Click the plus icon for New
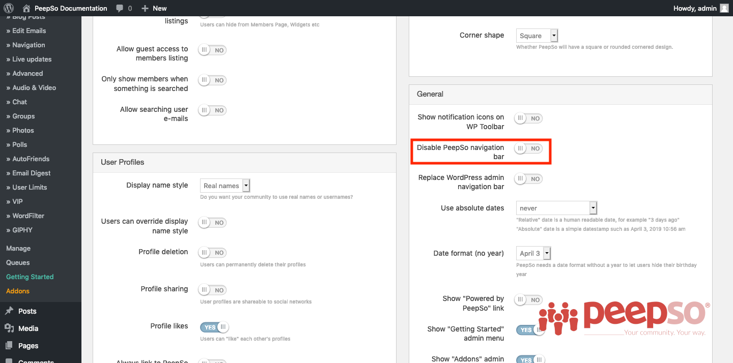 click(145, 8)
